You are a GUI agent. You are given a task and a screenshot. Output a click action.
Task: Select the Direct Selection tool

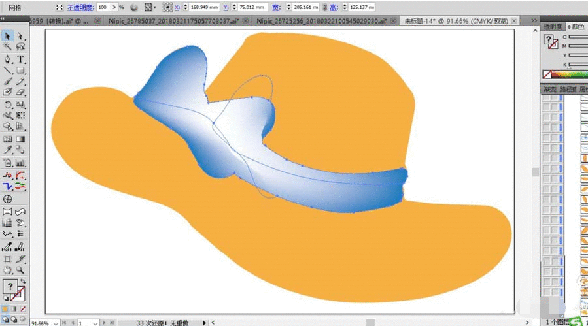click(20, 36)
